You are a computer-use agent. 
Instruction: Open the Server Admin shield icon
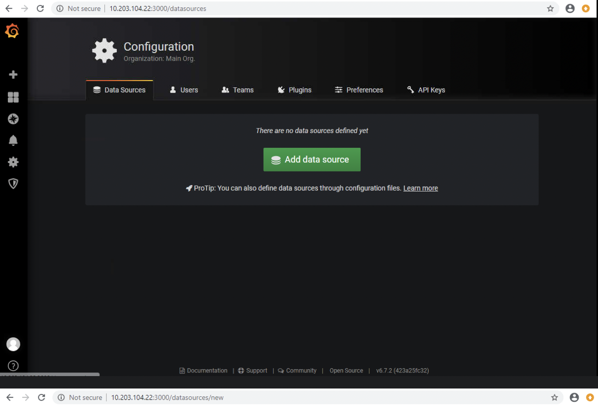13,184
